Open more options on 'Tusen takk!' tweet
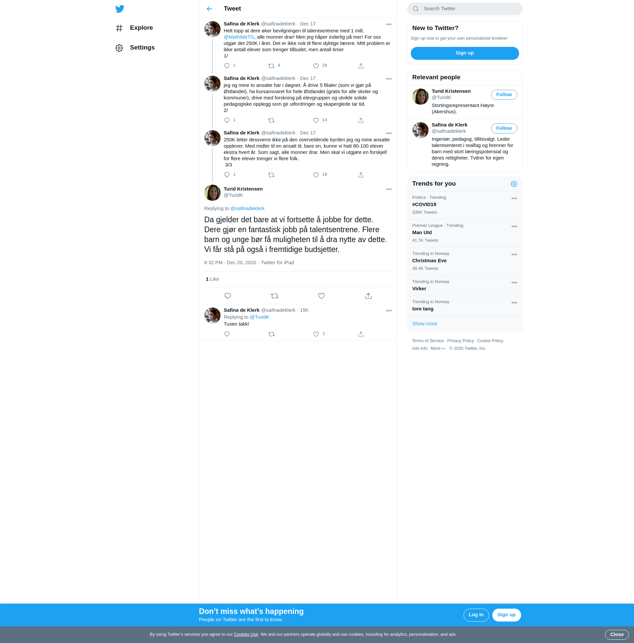This screenshot has width=634, height=643. [389, 311]
